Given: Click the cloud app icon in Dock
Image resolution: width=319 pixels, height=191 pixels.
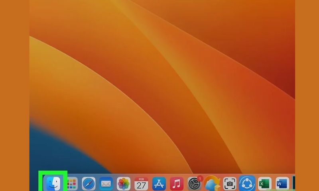Looking at the screenshot, I should click(x=212, y=184).
